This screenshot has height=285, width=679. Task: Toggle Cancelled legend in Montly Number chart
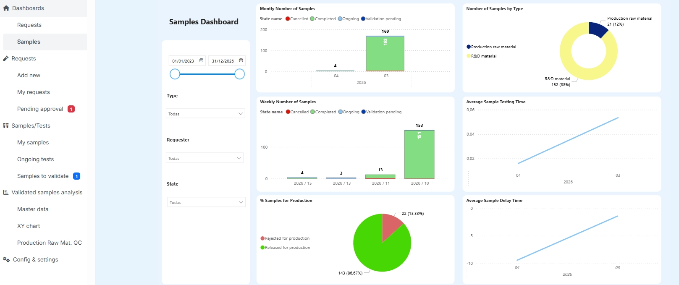click(297, 19)
